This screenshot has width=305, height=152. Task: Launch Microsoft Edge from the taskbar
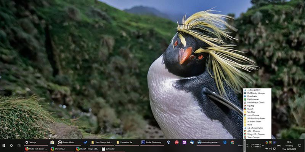(x=225, y=142)
